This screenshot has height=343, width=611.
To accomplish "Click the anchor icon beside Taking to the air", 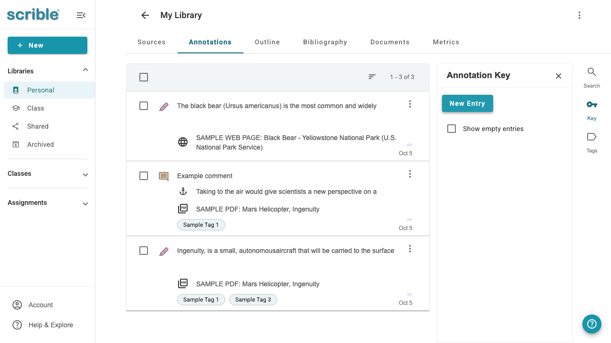I will (183, 192).
